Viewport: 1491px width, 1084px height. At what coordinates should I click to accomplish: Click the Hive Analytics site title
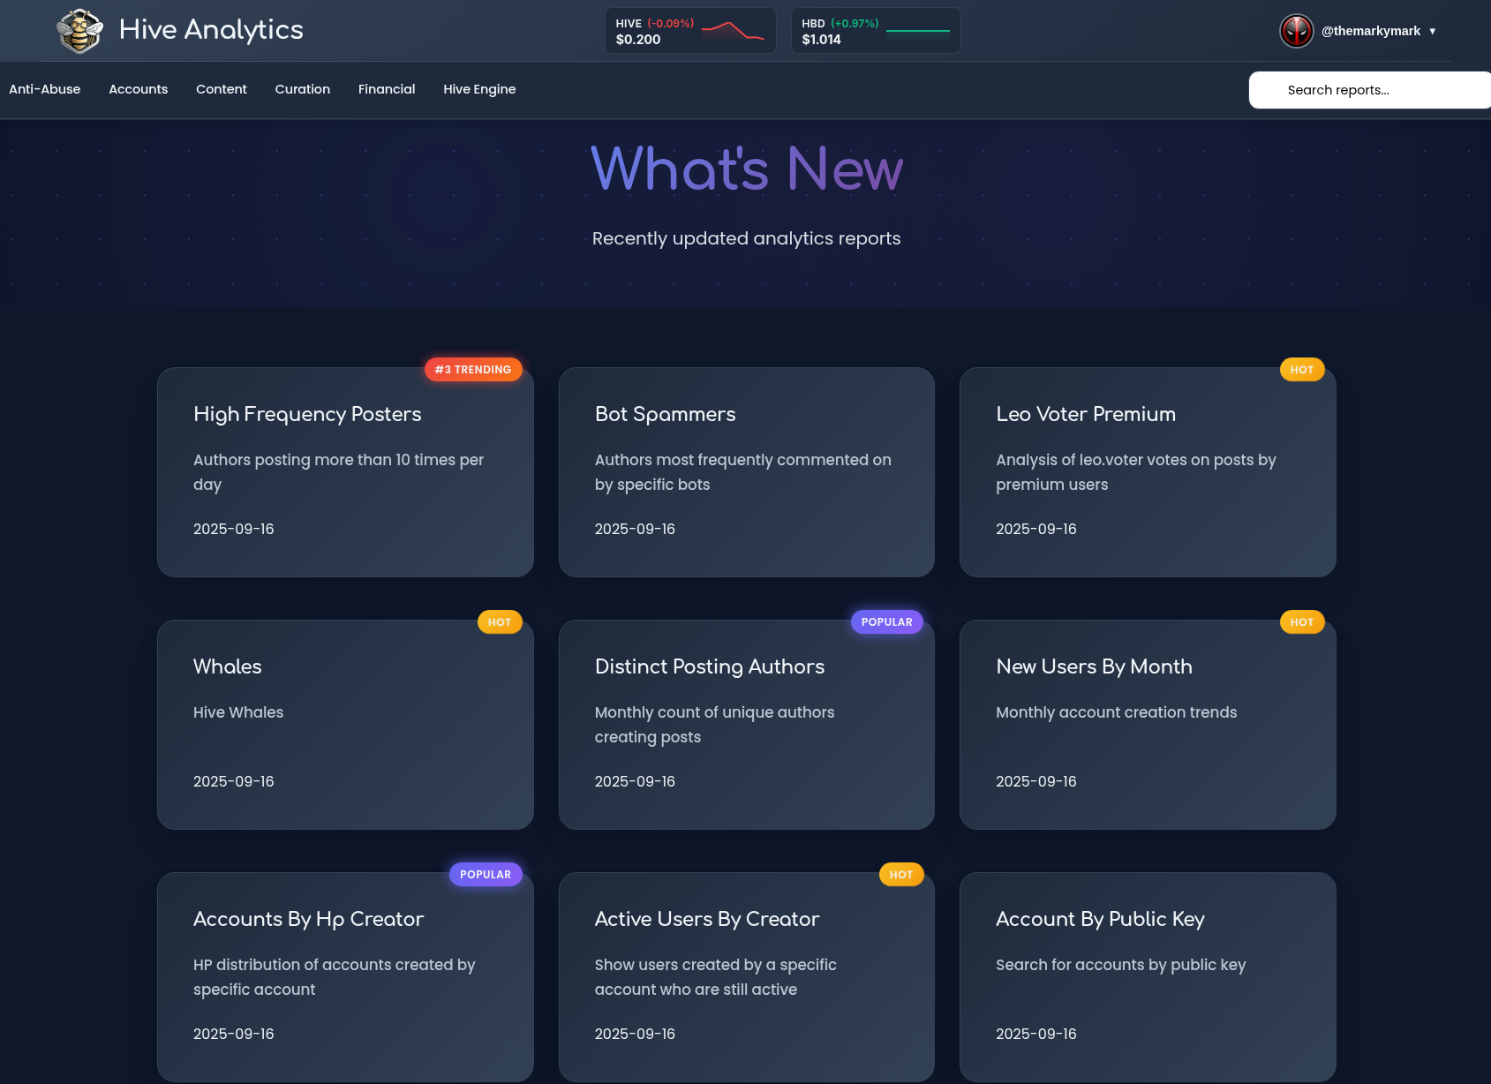(211, 30)
